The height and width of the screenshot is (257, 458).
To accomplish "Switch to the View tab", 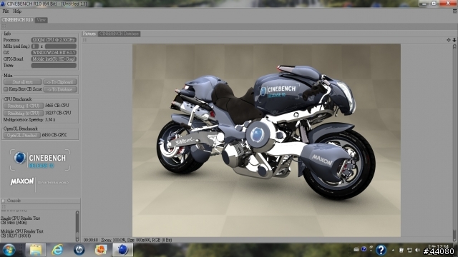I will [42, 20].
